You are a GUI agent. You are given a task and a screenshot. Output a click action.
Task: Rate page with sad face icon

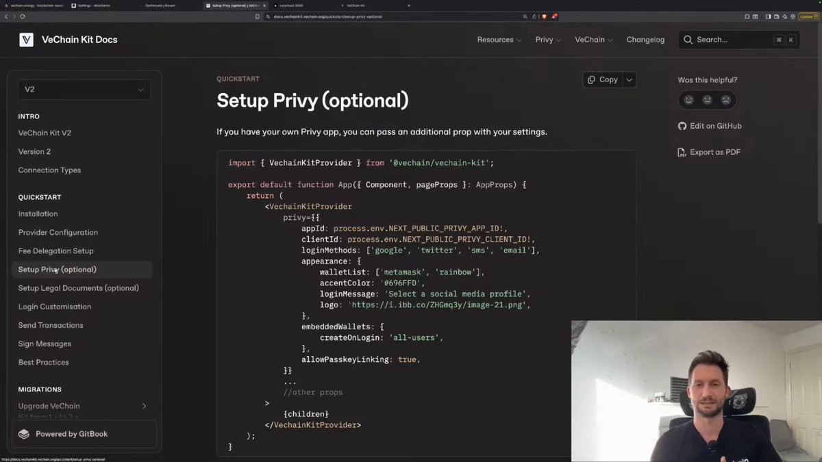click(726, 100)
